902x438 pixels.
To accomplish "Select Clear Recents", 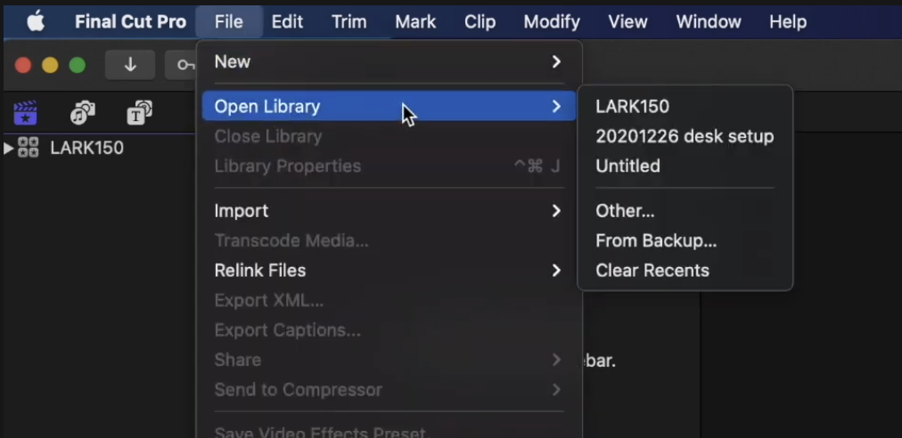I will pos(685,271).
